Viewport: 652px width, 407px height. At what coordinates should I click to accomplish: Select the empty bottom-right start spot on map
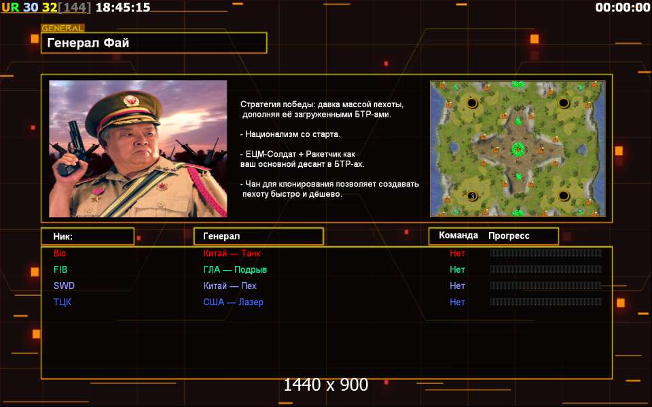(564, 195)
